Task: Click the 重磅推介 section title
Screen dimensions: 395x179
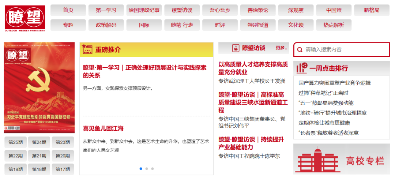Action: click(x=108, y=50)
